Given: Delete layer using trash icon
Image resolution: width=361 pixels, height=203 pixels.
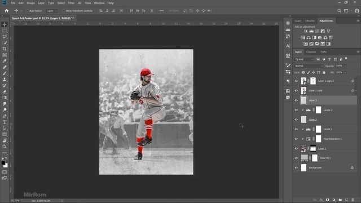Looking at the screenshot, I should coord(353,200).
